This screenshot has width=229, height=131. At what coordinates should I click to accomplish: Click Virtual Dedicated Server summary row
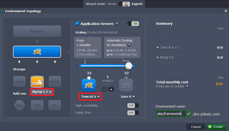[x=190, y=73]
